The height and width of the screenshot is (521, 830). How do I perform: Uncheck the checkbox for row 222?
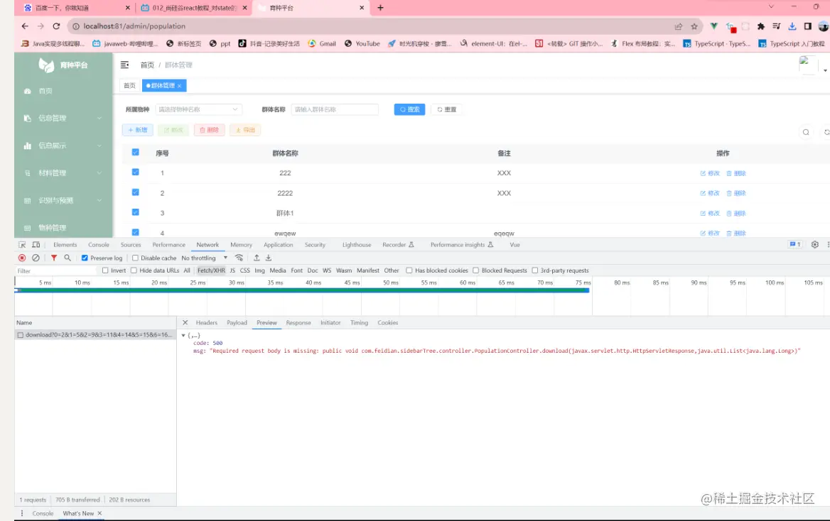pos(136,172)
